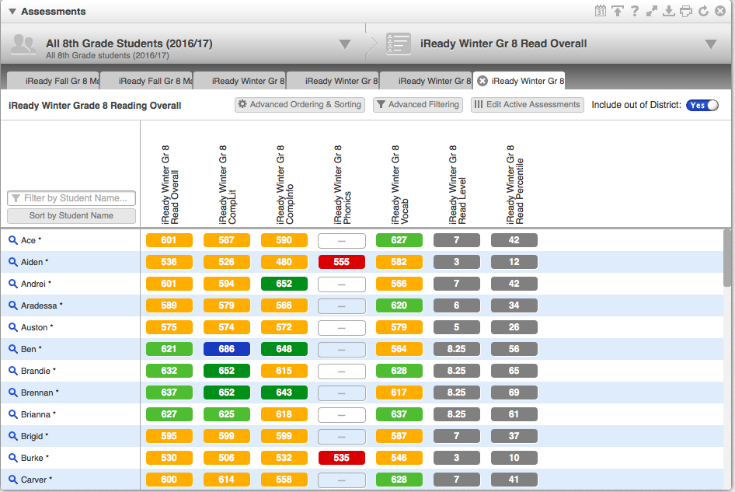Click the Read Percentile column header
Screen dimensions: 735x492
514,184
